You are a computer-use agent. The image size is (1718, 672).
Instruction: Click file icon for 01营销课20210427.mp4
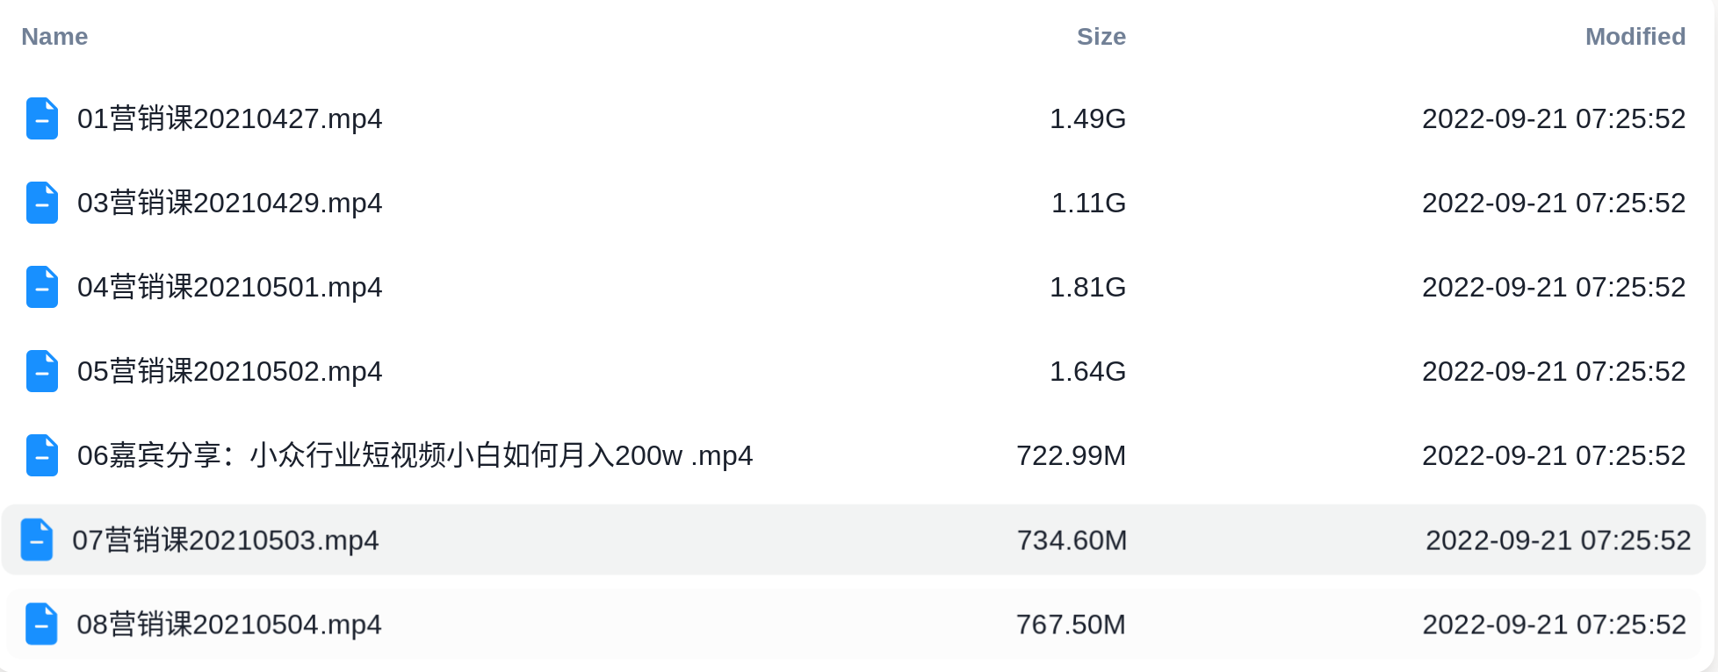point(42,118)
